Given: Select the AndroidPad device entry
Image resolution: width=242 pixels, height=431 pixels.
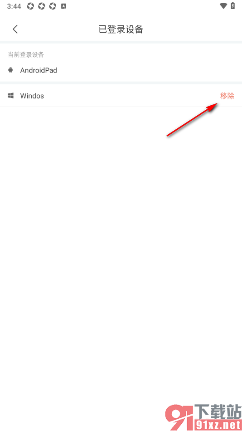Looking at the screenshot, I should tap(121, 70).
